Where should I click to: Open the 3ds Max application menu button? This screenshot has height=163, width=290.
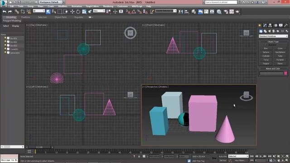coord(4,3)
